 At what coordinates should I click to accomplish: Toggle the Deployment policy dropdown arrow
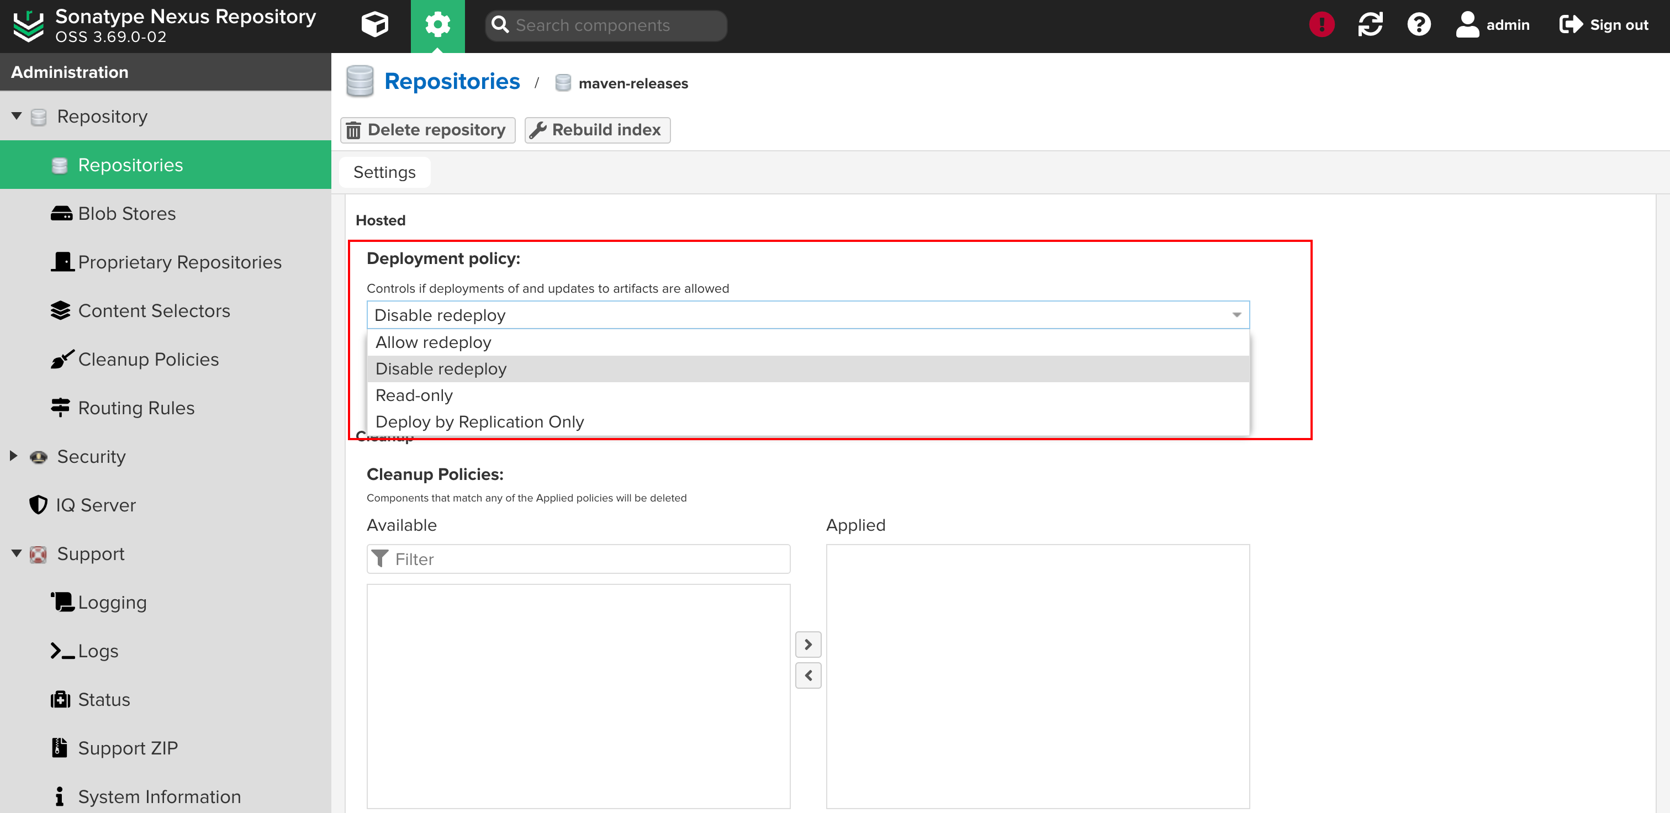1236,315
